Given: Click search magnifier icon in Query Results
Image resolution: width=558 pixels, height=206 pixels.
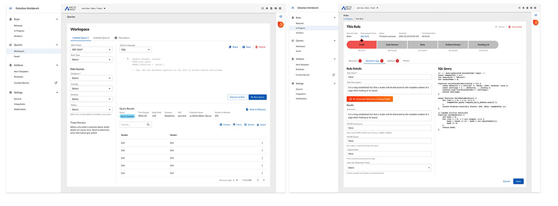Looking at the screenshot, I should (148, 125).
